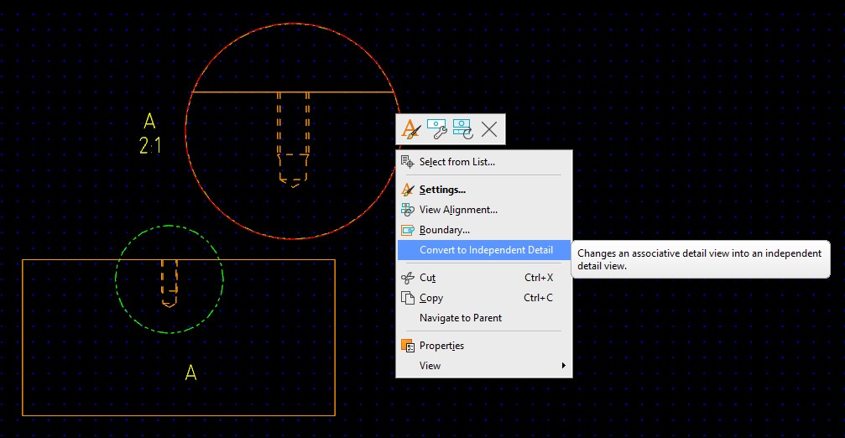This screenshot has width=845, height=438.
Task: Choose Select from List menu entry
Action: [x=484, y=162]
